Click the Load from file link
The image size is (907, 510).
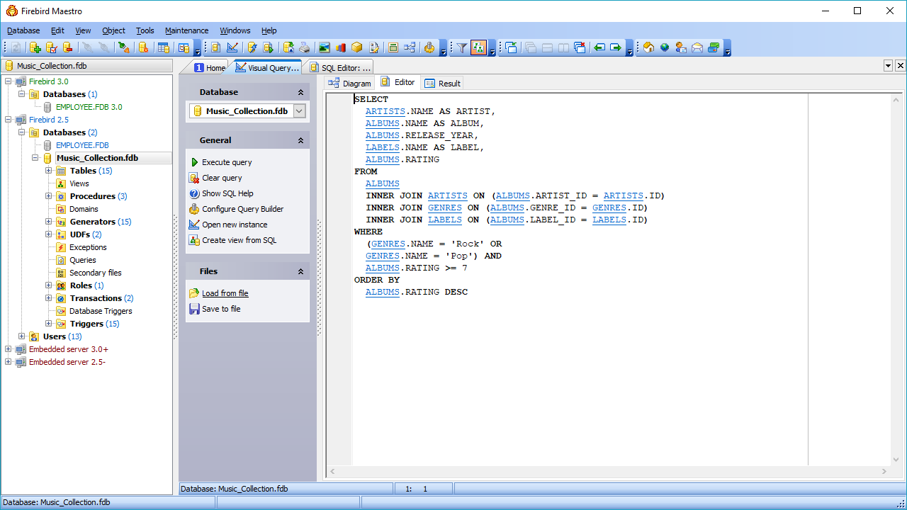click(225, 293)
